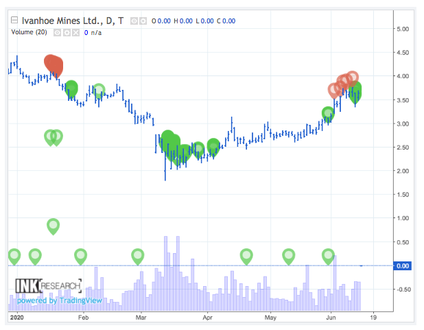Click the blue 0.00 current price label on axis
The width and height of the screenshot is (424, 330).
402,266
